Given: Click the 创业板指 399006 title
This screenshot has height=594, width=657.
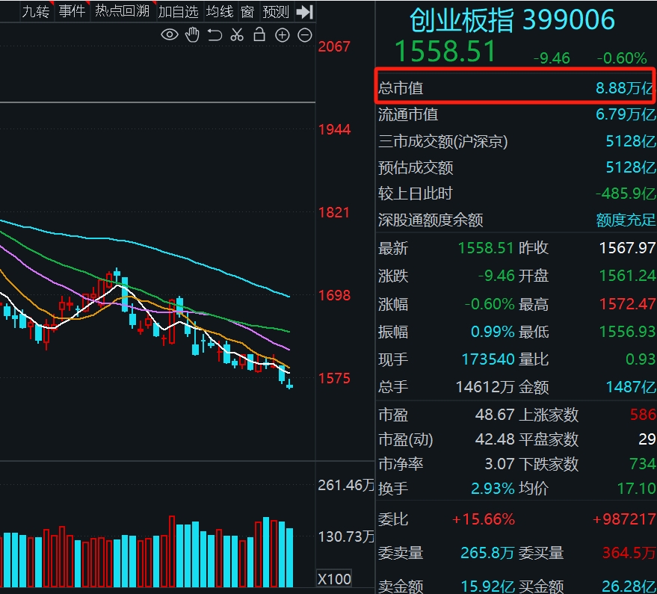Looking at the screenshot, I should click(512, 20).
